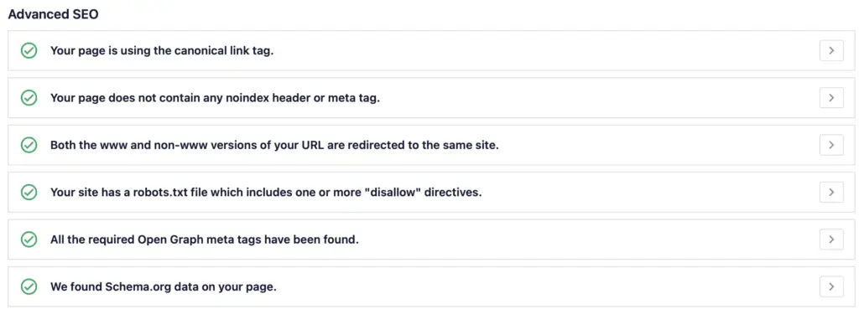Open the Open Graph meta tags chevron
The width and height of the screenshot is (859, 309).
tap(831, 239)
